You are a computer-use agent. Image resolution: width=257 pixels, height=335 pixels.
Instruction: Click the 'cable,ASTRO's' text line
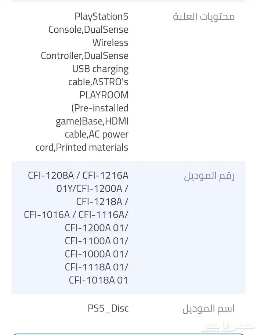click(98, 82)
